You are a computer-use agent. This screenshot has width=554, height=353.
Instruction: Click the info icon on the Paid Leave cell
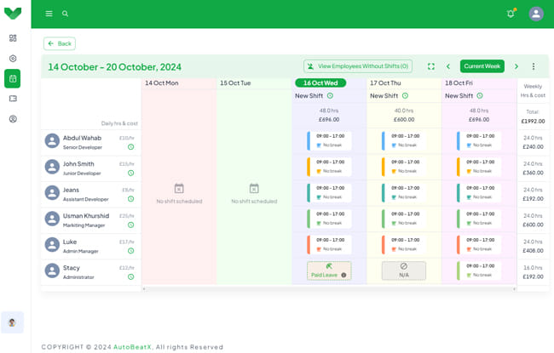343,275
